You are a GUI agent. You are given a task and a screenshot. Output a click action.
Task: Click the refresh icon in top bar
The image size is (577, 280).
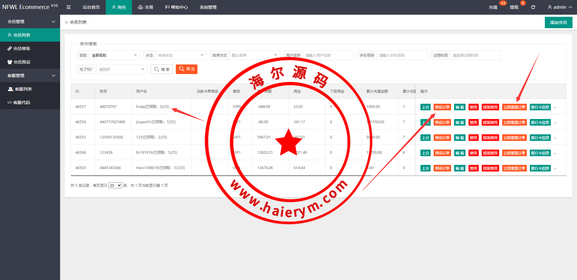click(x=533, y=7)
